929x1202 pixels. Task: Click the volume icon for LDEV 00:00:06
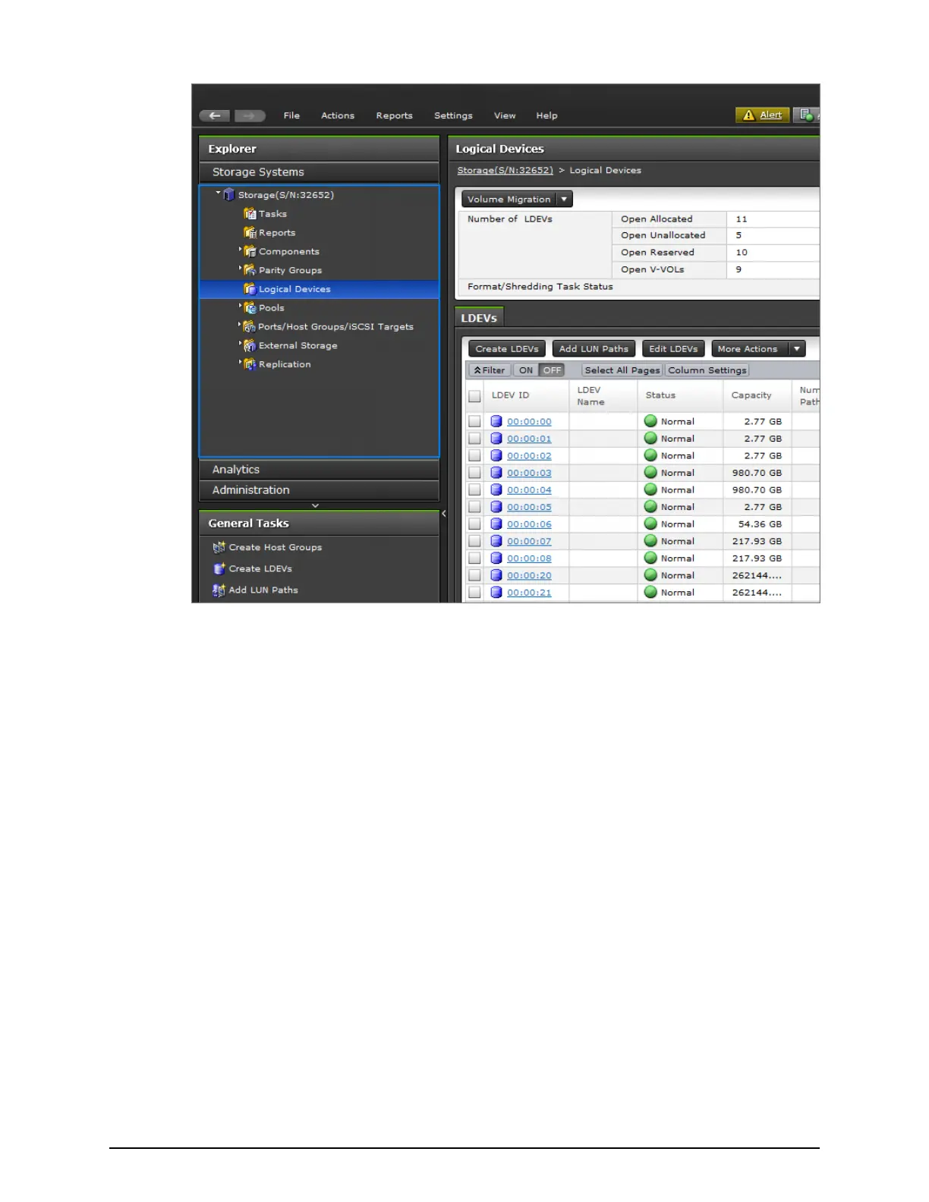pos(496,524)
